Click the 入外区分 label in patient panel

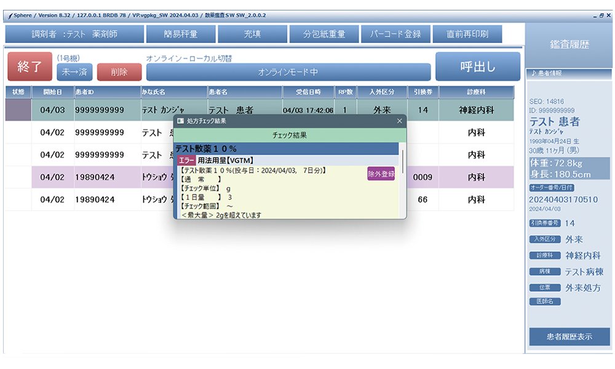coord(545,239)
